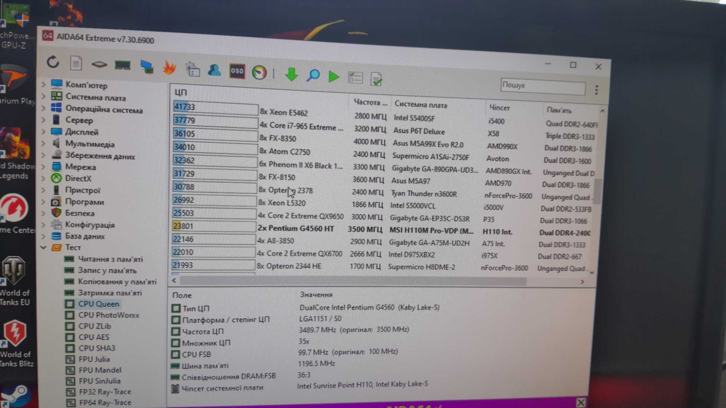Select the CPU PhotoWorxx benchmark

(x=109, y=315)
